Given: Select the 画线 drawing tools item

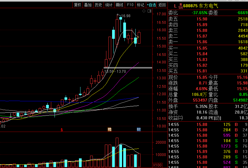Looking at the screenshot, I should [119, 5].
